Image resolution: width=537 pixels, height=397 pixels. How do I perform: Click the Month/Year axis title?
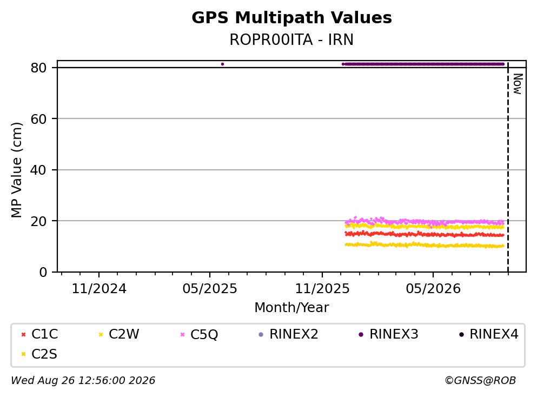(291, 308)
